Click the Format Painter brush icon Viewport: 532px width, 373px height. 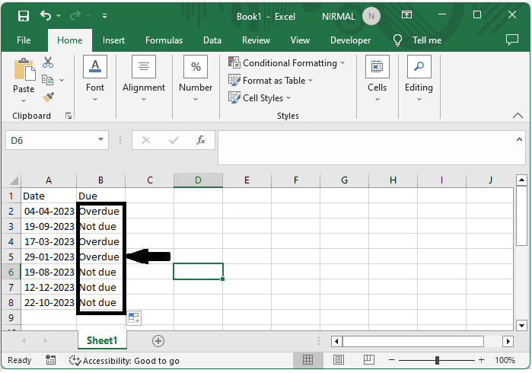click(48, 97)
